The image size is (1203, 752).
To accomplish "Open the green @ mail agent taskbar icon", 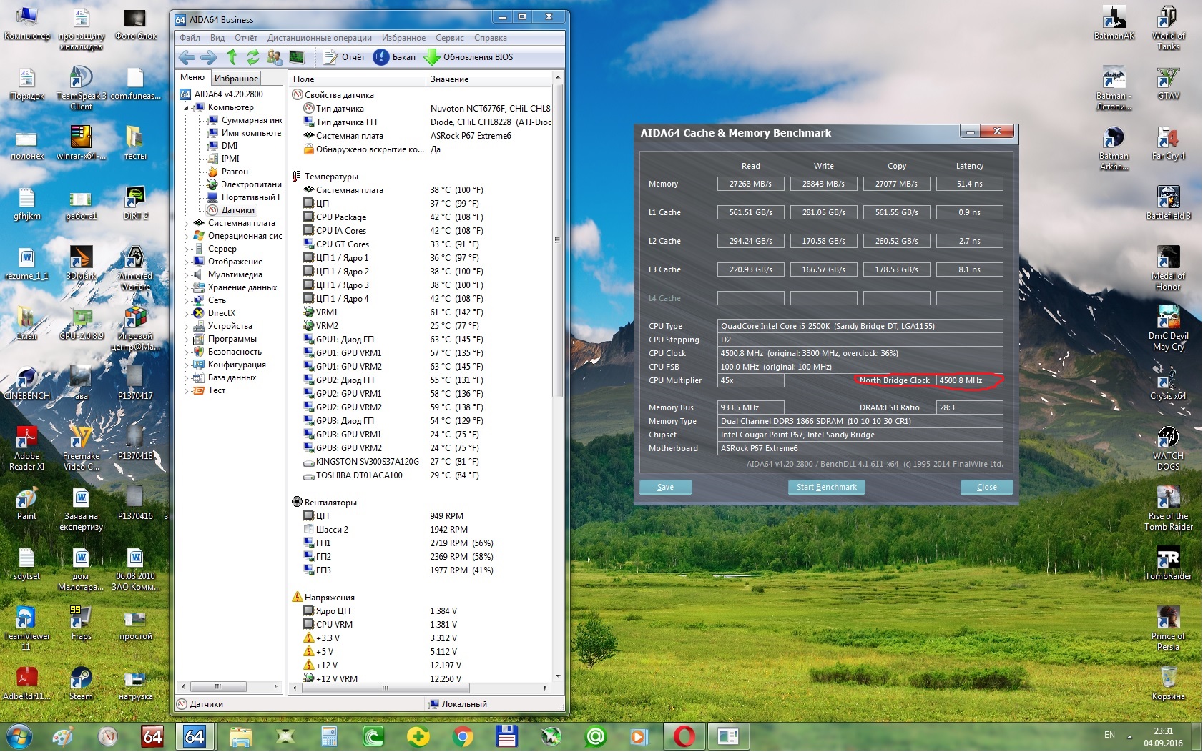I will (596, 736).
